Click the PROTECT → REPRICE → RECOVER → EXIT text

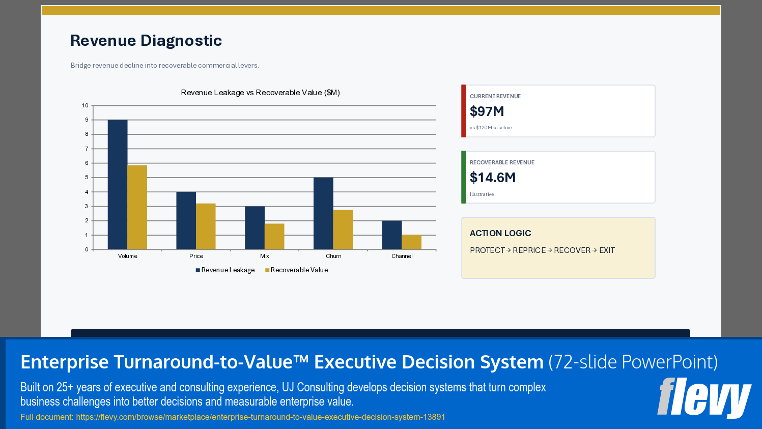[x=542, y=250]
